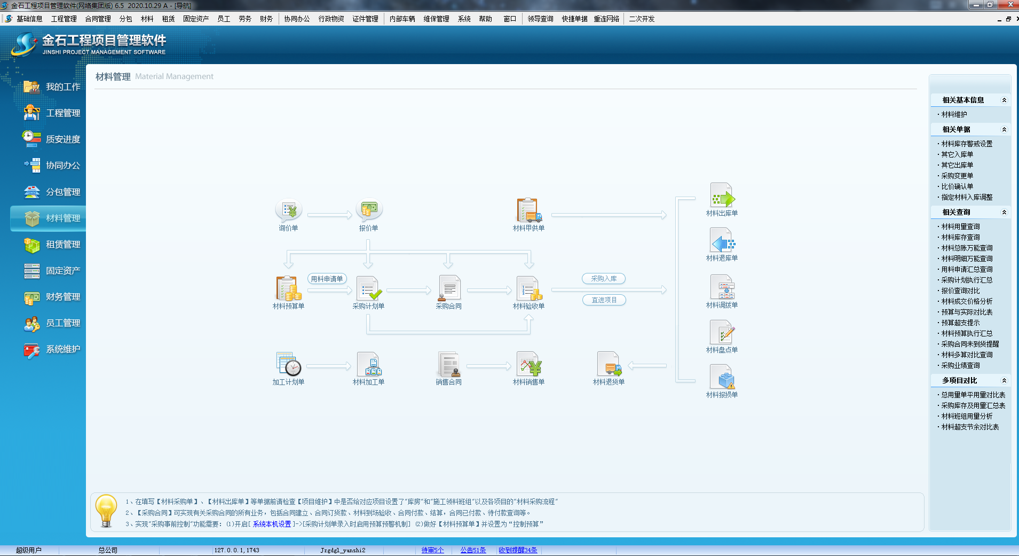Open the 材料甲供单 icon
Screen dimensions: 1019x556
528,210
